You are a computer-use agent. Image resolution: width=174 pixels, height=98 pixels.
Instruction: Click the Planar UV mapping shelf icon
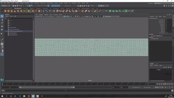pyautogui.click(x=110, y=11)
